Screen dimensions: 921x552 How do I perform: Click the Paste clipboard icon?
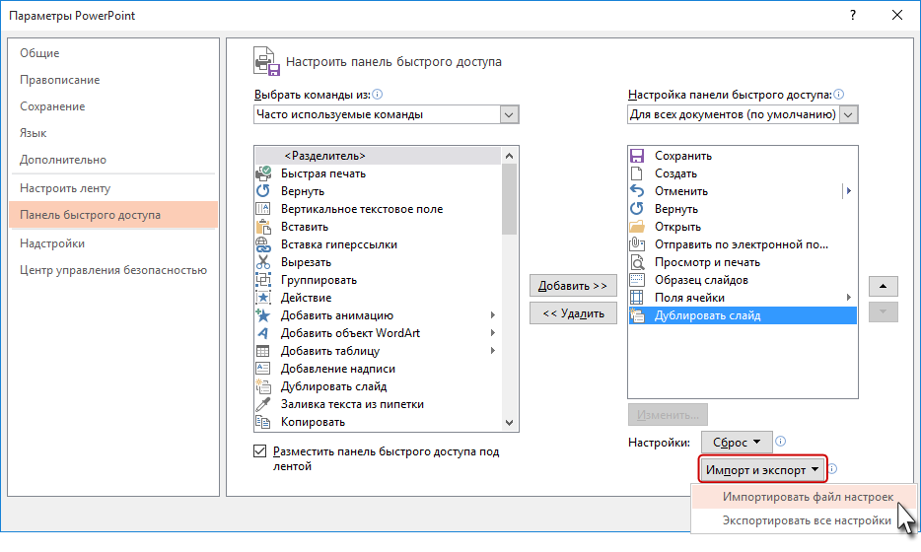pyautogui.click(x=263, y=227)
